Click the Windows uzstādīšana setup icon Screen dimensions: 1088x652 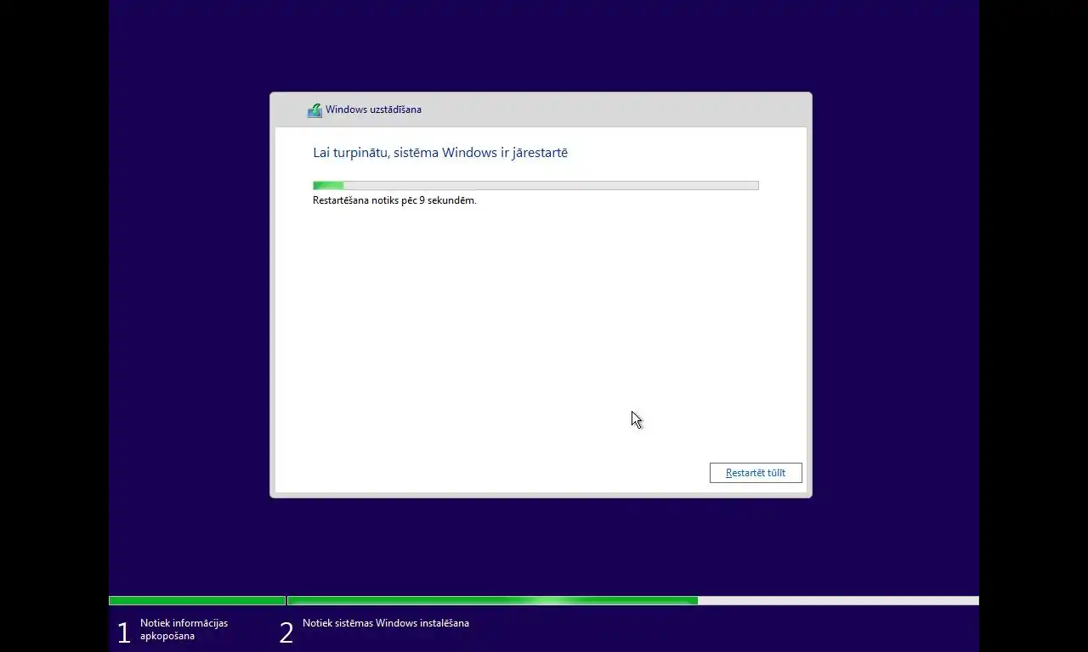pyautogui.click(x=314, y=110)
